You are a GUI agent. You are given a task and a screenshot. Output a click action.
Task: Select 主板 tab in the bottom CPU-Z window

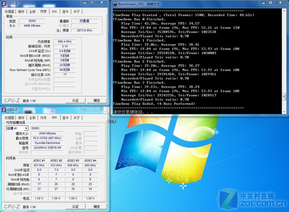[x=32, y=118]
